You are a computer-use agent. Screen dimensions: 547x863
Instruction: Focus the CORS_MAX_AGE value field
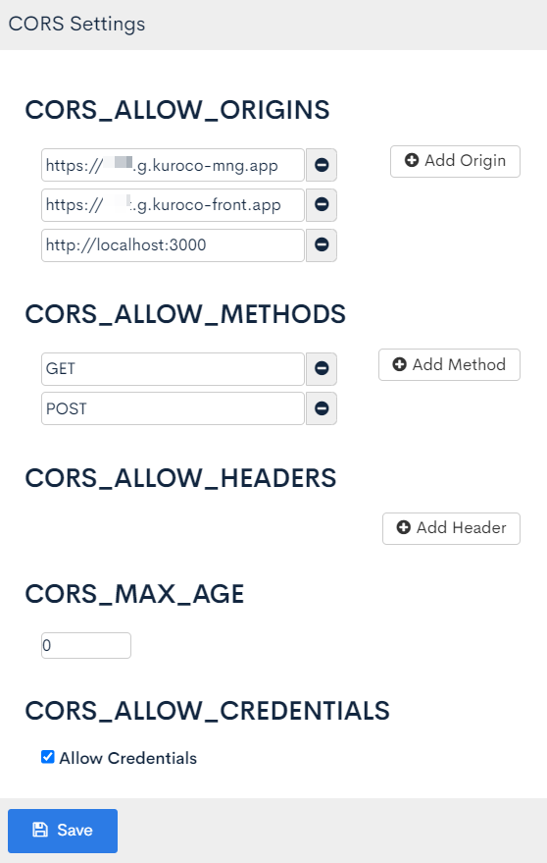pos(86,645)
